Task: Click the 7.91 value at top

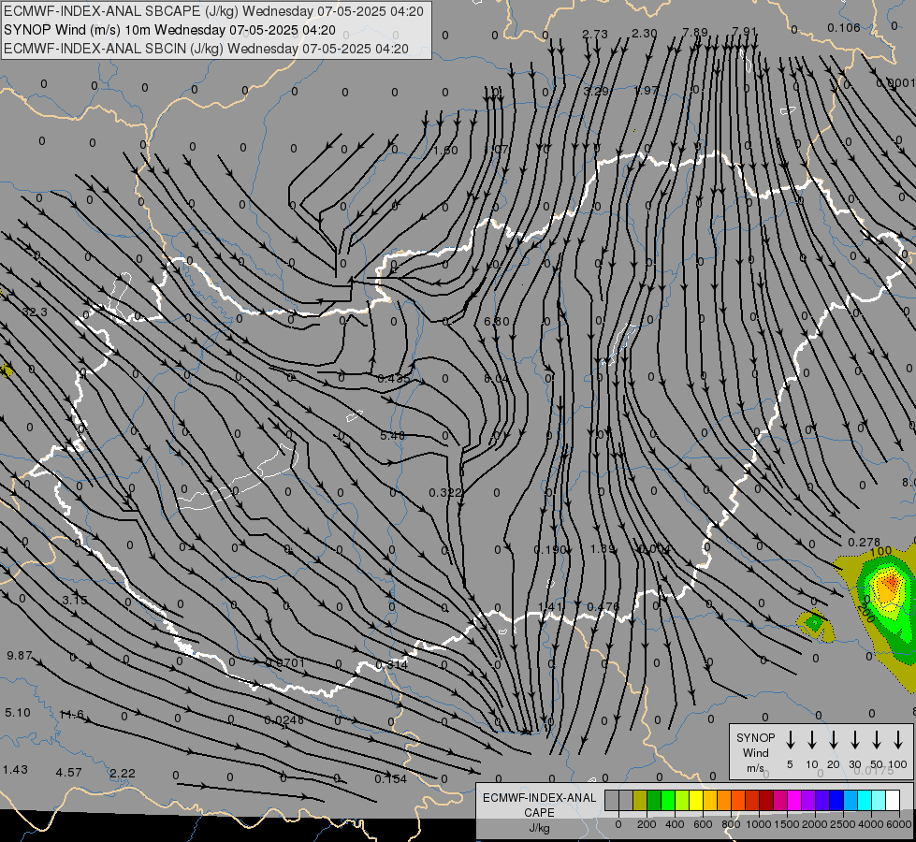Action: (744, 32)
